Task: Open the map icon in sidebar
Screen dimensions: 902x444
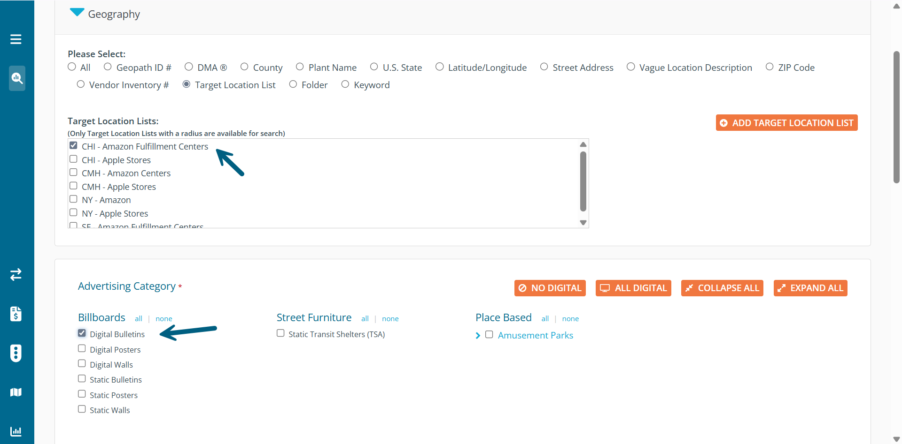Action: (x=16, y=392)
